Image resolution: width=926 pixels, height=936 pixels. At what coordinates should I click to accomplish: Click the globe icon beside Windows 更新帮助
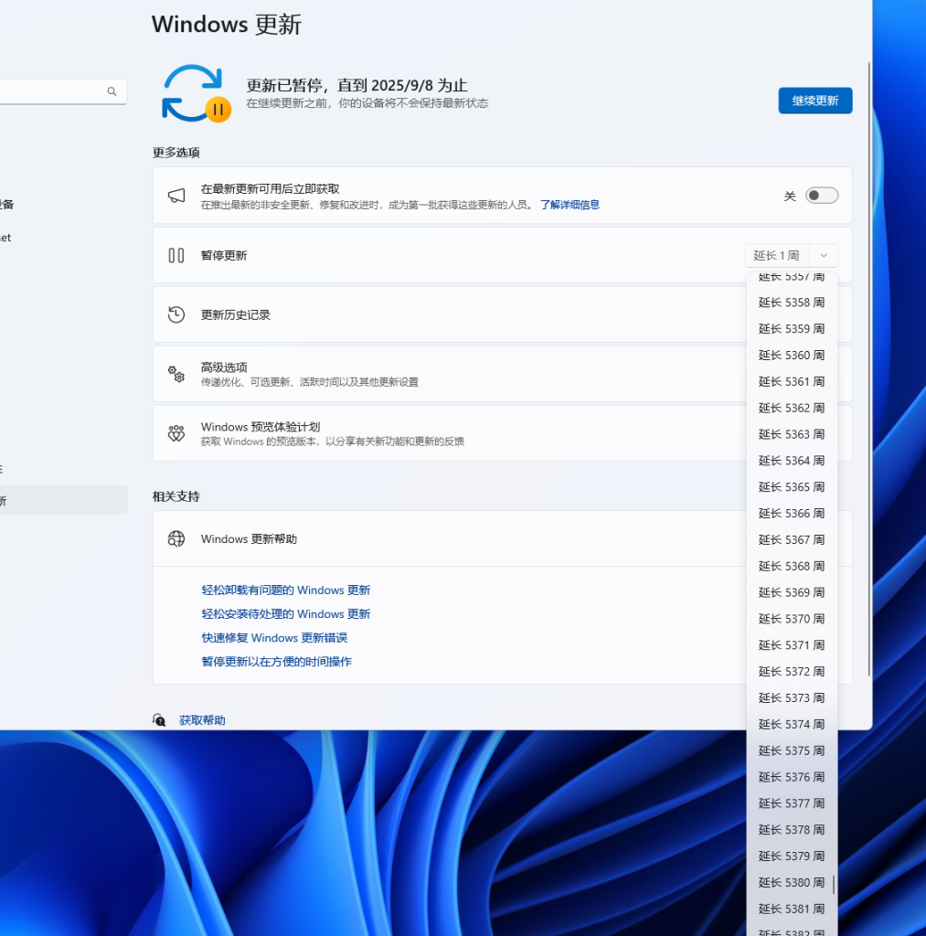(x=176, y=539)
